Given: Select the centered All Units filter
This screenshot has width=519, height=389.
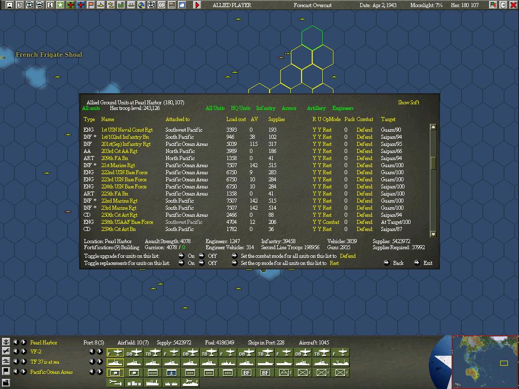Looking at the screenshot, I should pos(215,108).
